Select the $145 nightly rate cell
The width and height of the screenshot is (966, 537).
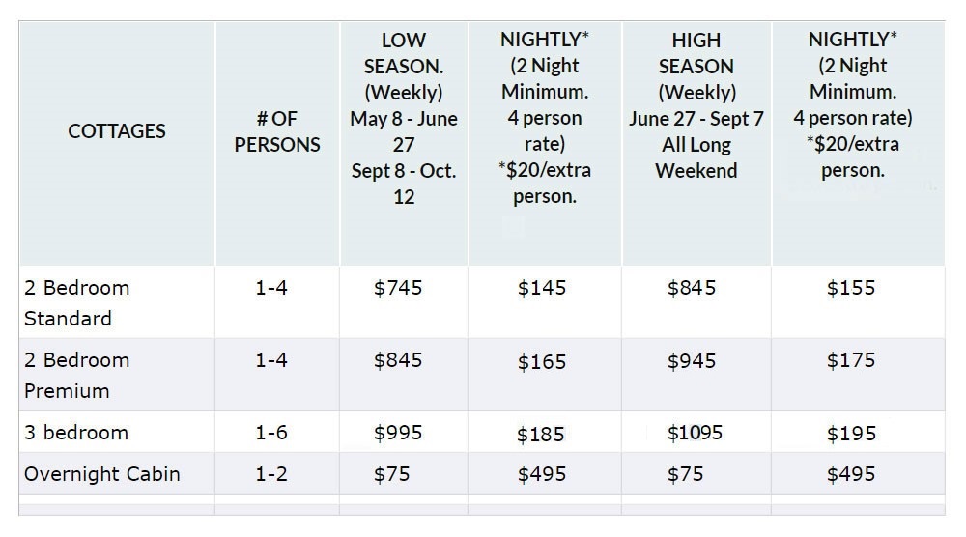[x=542, y=288]
